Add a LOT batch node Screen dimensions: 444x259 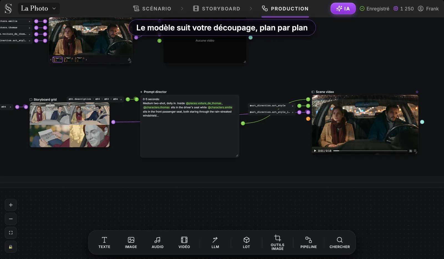pyautogui.click(x=246, y=243)
